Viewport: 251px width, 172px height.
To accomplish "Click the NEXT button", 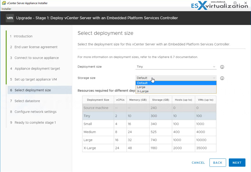I will click(x=237, y=163).
